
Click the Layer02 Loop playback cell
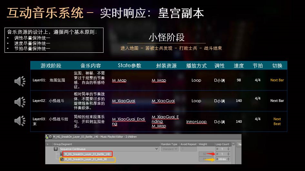point(196,101)
